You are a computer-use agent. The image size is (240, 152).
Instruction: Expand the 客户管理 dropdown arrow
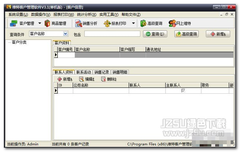[x=40, y=23]
